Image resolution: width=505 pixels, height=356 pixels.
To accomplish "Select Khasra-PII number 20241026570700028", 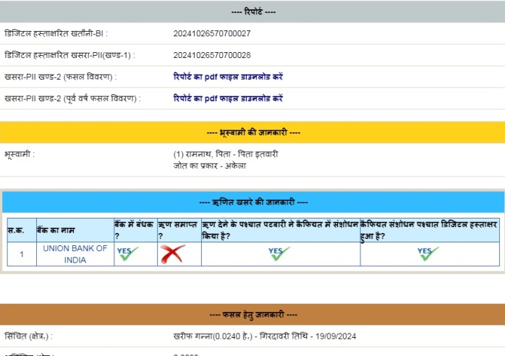I will pos(212,55).
